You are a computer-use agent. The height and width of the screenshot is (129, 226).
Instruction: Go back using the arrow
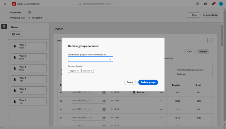point(5,15)
